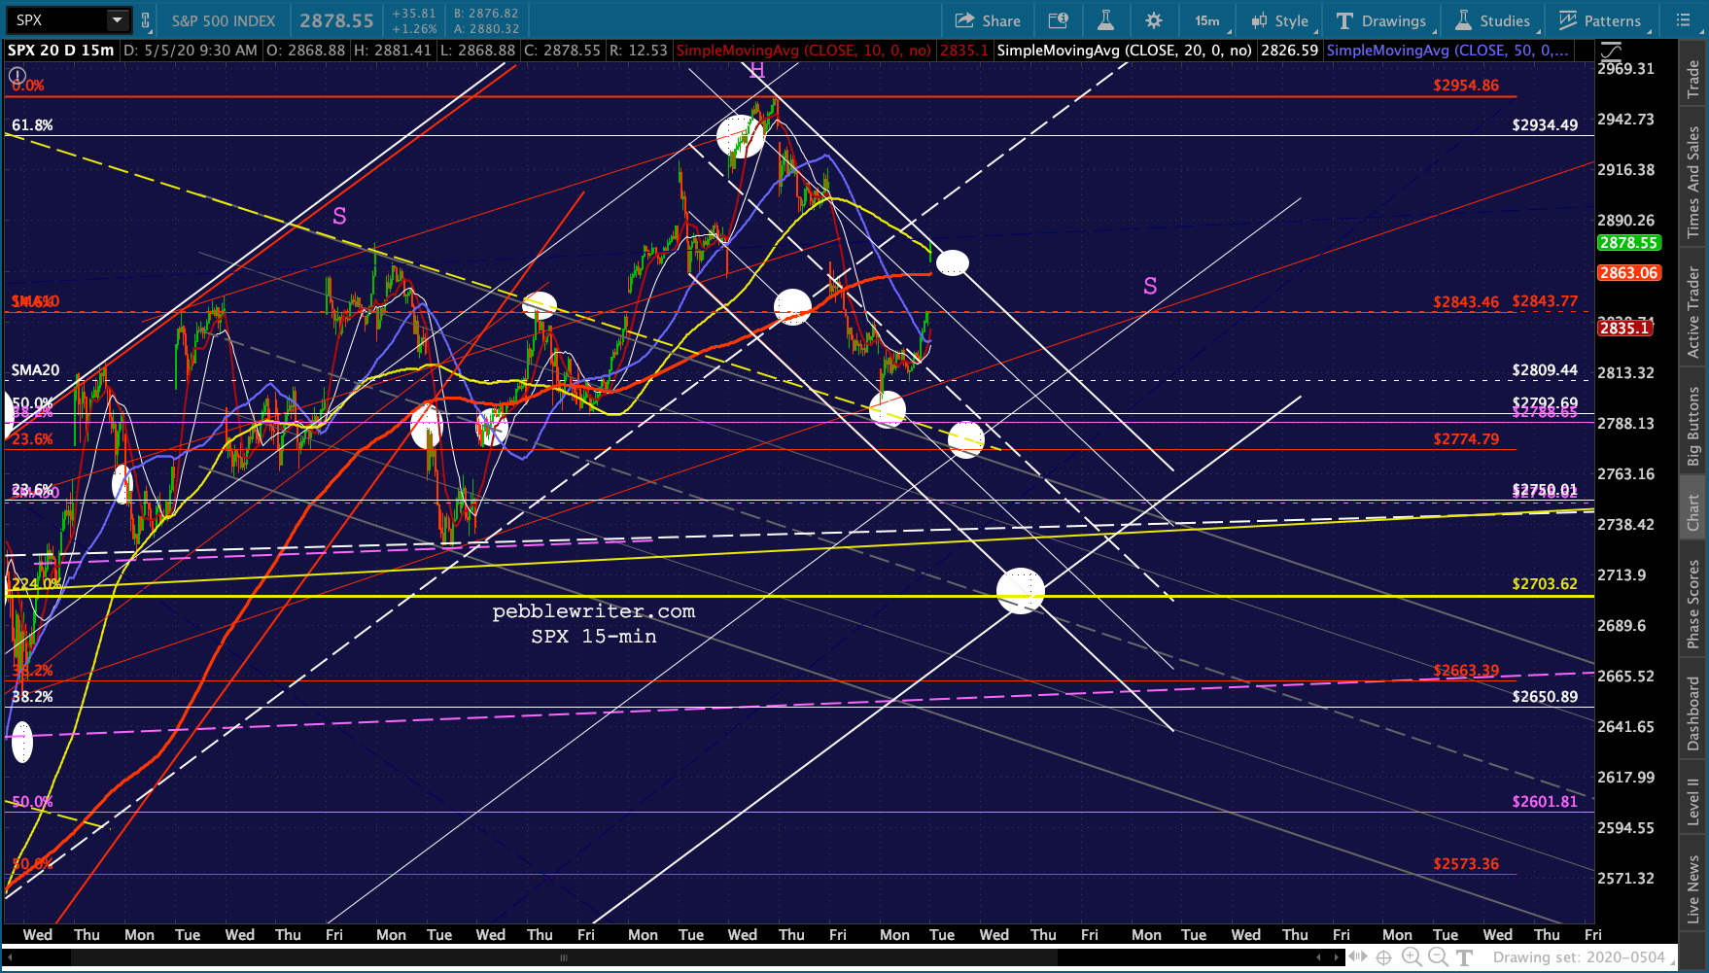1709x973 pixels.
Task: Expand the SPX symbol dropdown arrow
Action: point(117,20)
